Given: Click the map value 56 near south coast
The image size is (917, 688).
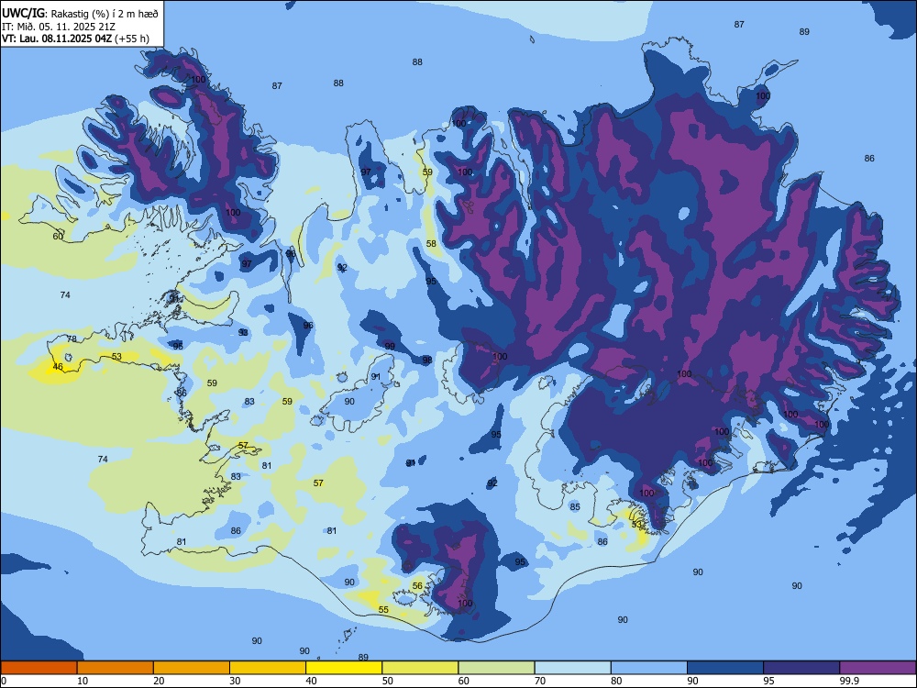Looking at the screenshot, I should pos(417,585).
